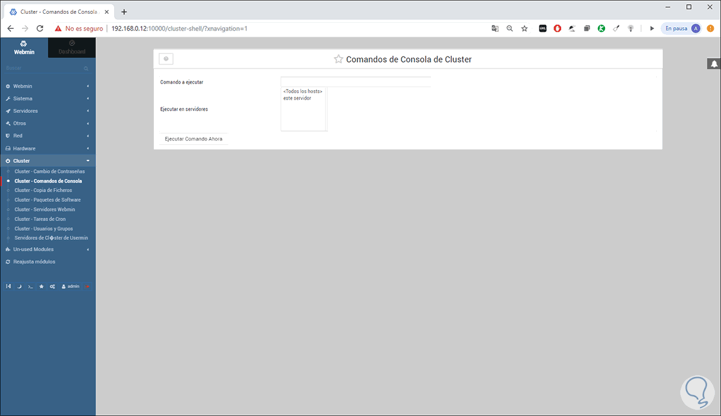Open the lightbulb extension icon
721x416 pixels.
[631, 28]
